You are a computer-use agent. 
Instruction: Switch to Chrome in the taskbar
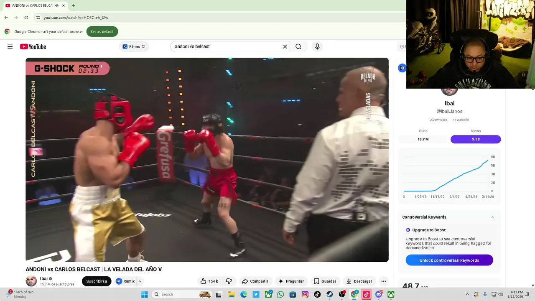(x=354, y=294)
